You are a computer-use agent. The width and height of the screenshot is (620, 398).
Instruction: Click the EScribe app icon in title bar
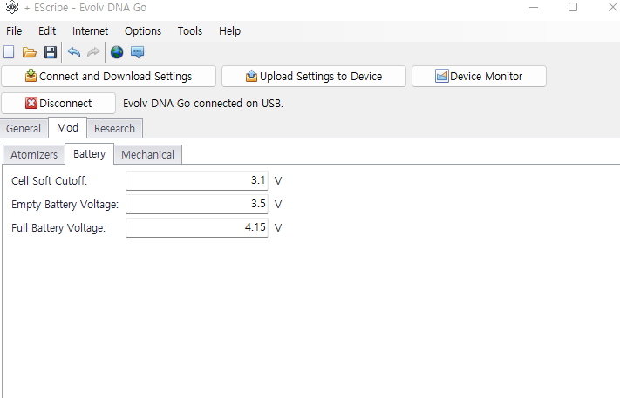11,7
